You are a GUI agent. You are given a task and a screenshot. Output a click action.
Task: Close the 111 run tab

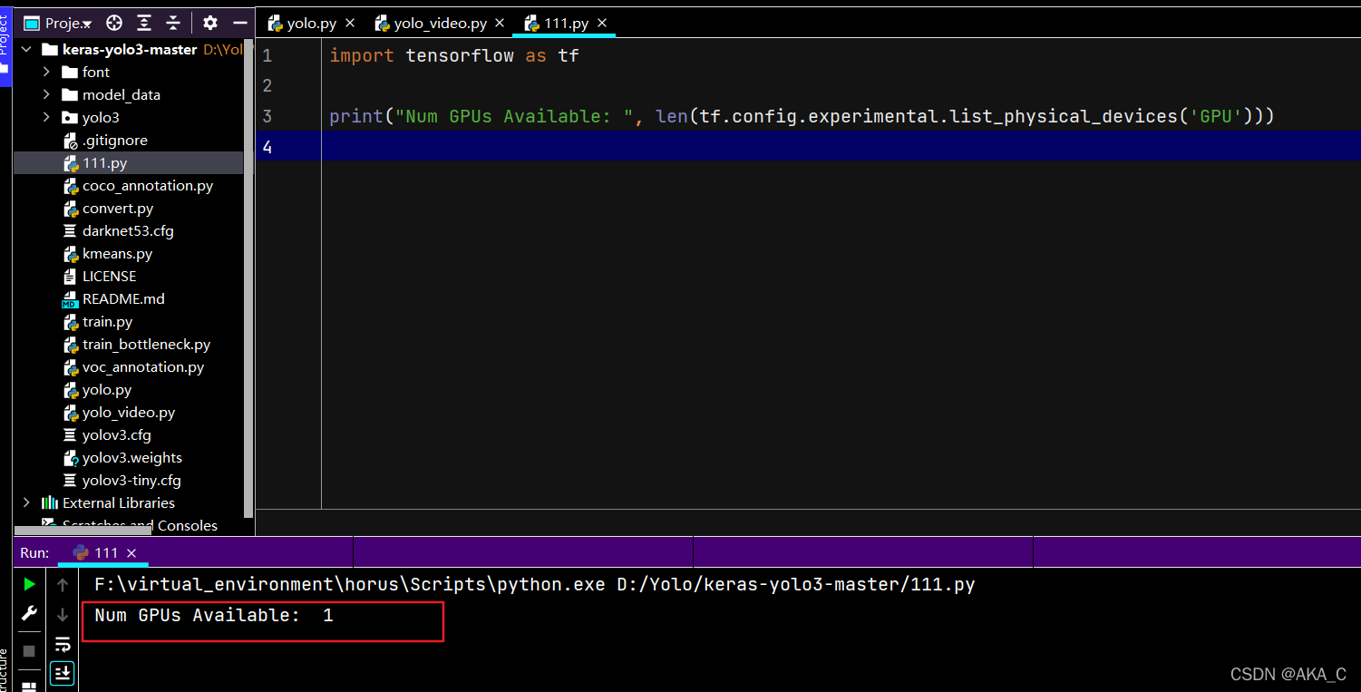(x=131, y=552)
